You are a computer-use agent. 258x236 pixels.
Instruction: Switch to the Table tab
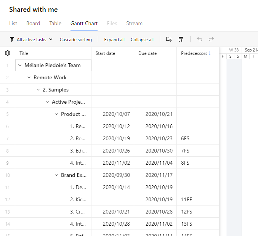tap(55, 23)
